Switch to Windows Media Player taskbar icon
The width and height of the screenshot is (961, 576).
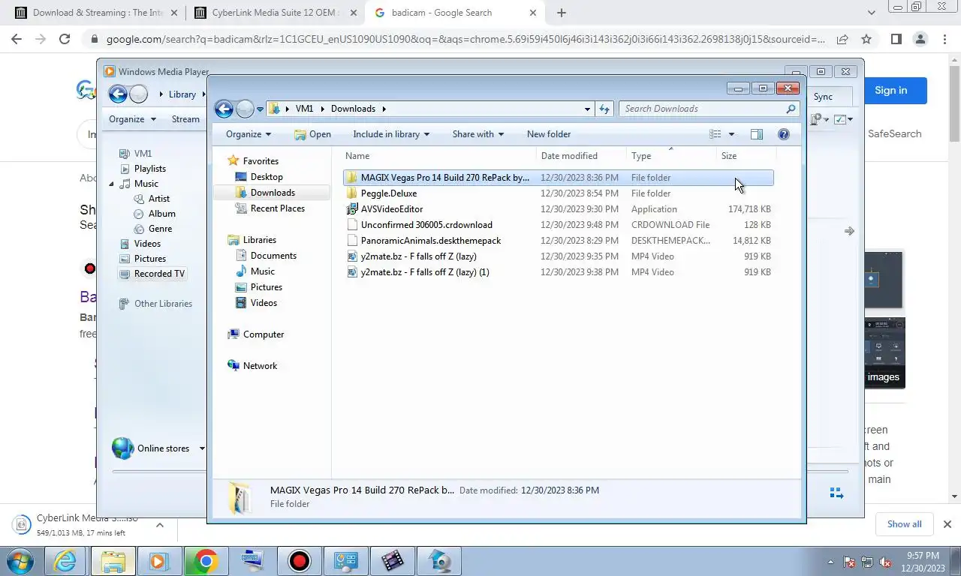[x=158, y=561]
